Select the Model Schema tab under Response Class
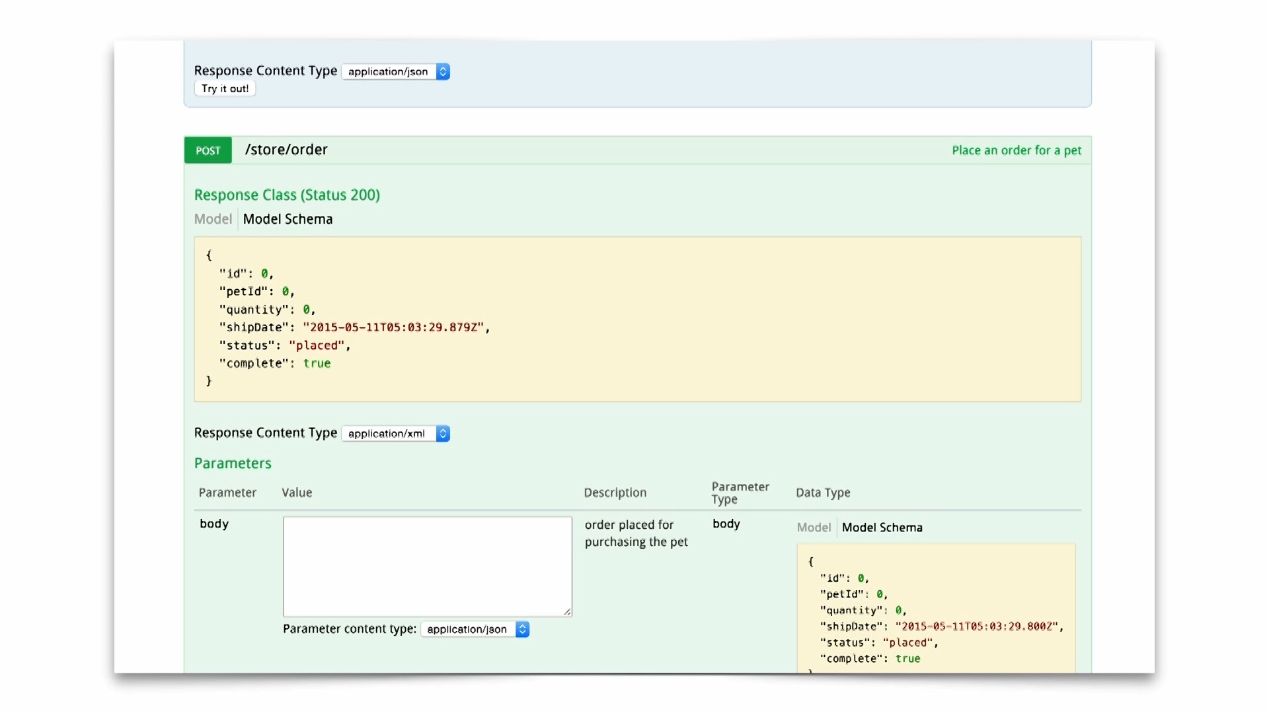The width and height of the screenshot is (1269, 713). (x=288, y=219)
